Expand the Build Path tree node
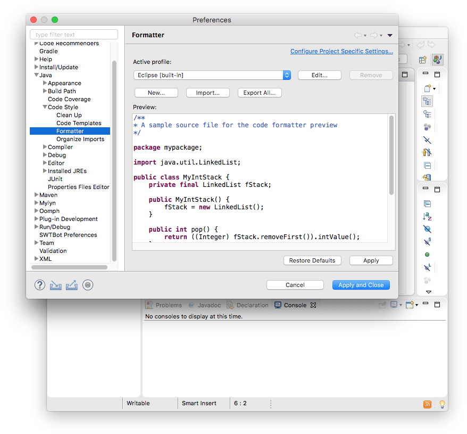 coord(45,91)
